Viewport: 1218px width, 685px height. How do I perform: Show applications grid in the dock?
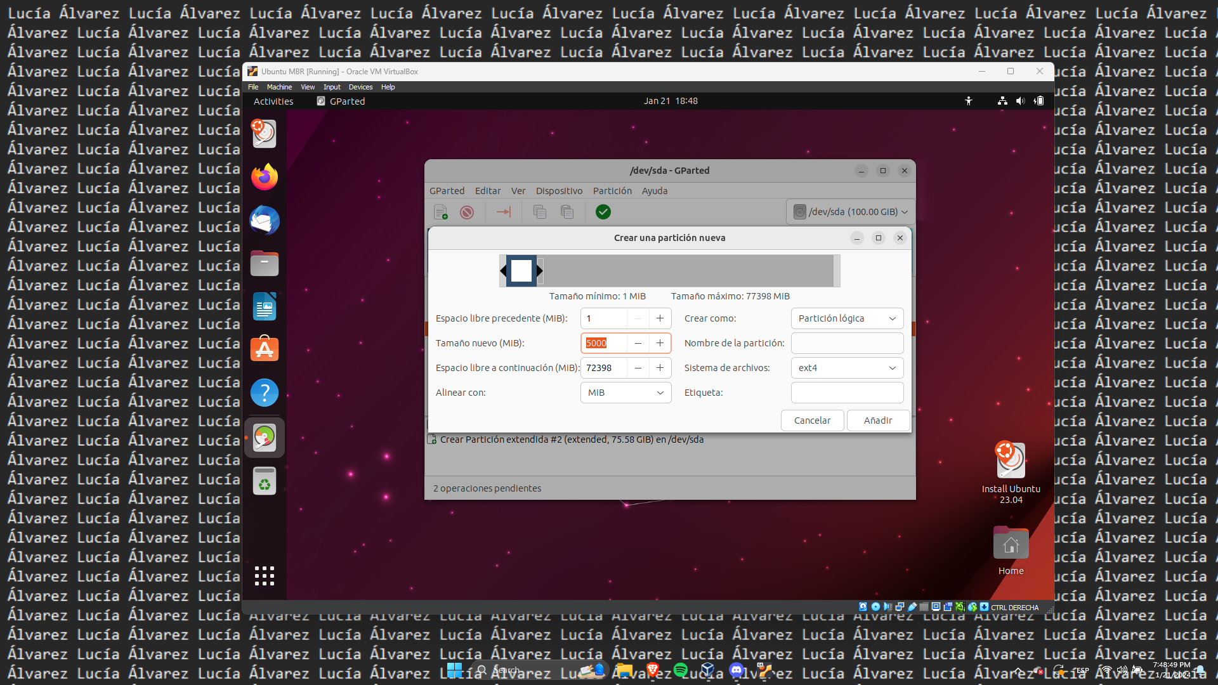[265, 575]
